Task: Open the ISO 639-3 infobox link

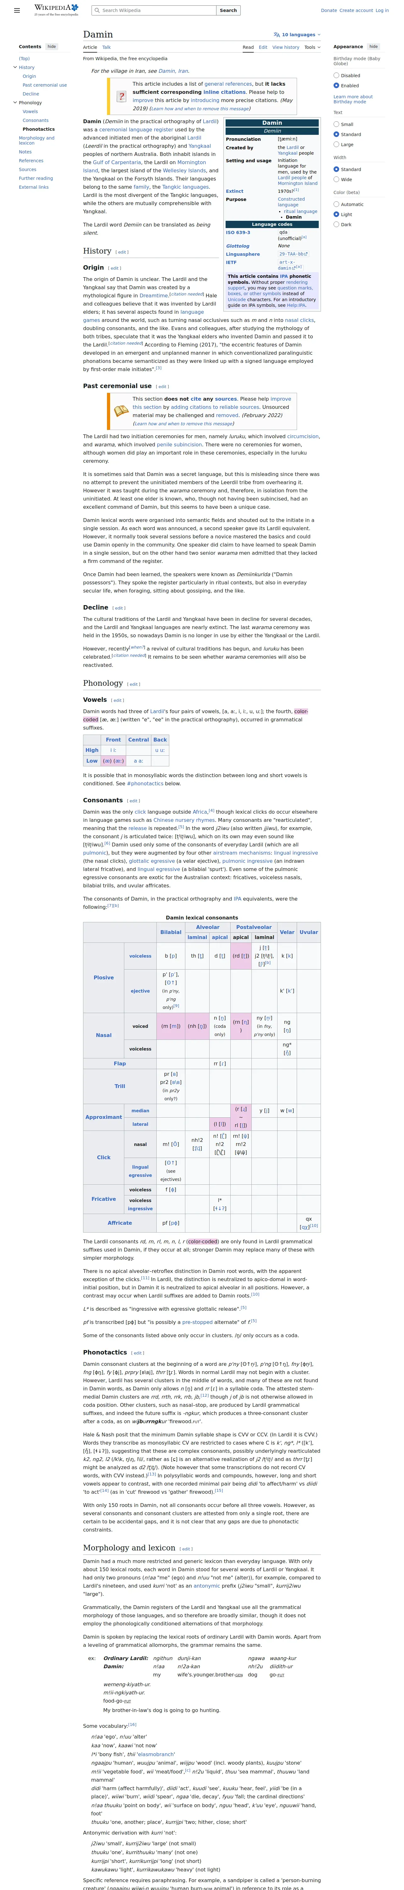Action: coord(238,232)
